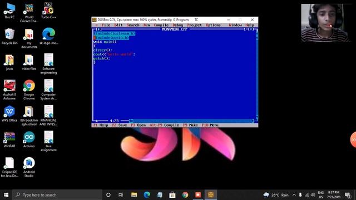The height and width of the screenshot is (200, 356).
Task: Click F10 Menu in status line
Action: click(x=210, y=125)
